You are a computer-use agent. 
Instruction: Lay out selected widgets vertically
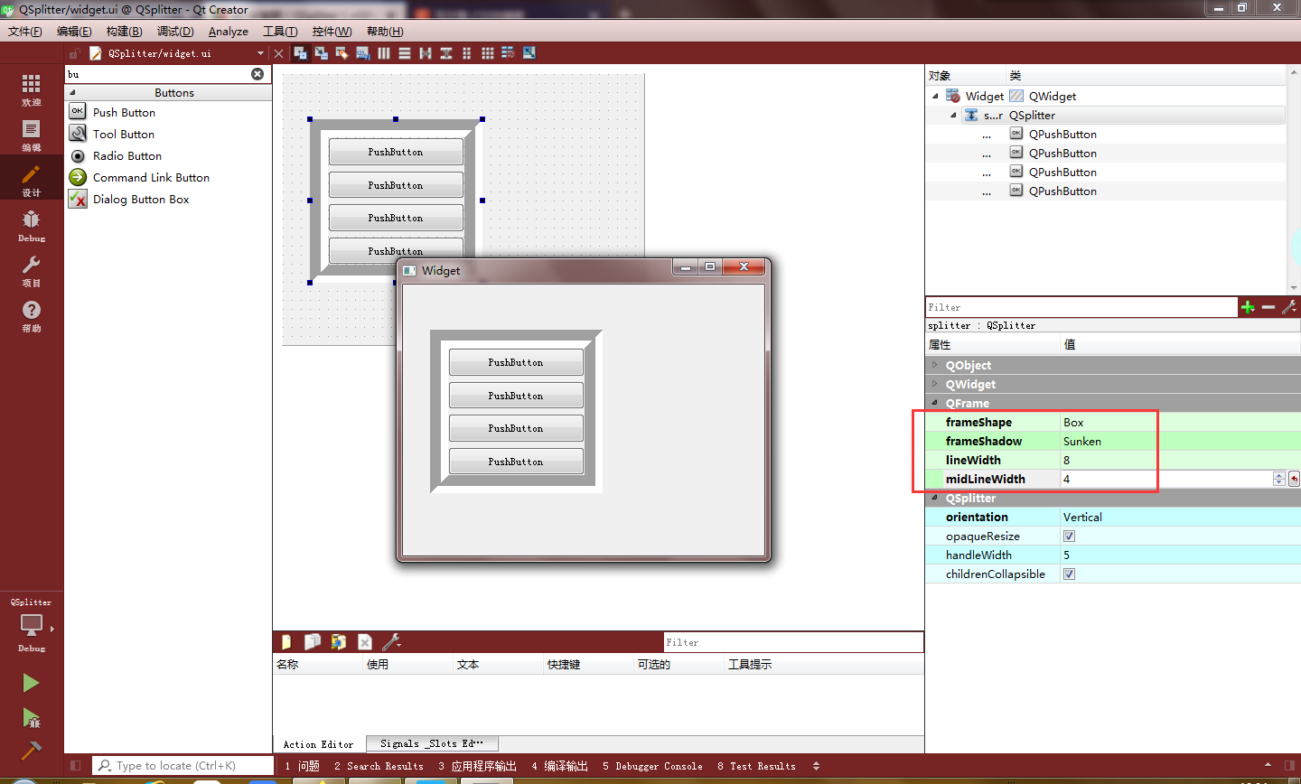tap(404, 52)
